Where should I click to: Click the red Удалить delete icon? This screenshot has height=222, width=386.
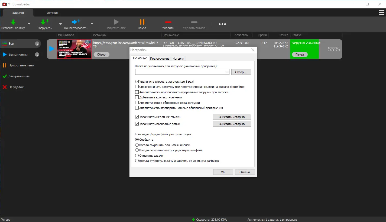[x=168, y=22]
